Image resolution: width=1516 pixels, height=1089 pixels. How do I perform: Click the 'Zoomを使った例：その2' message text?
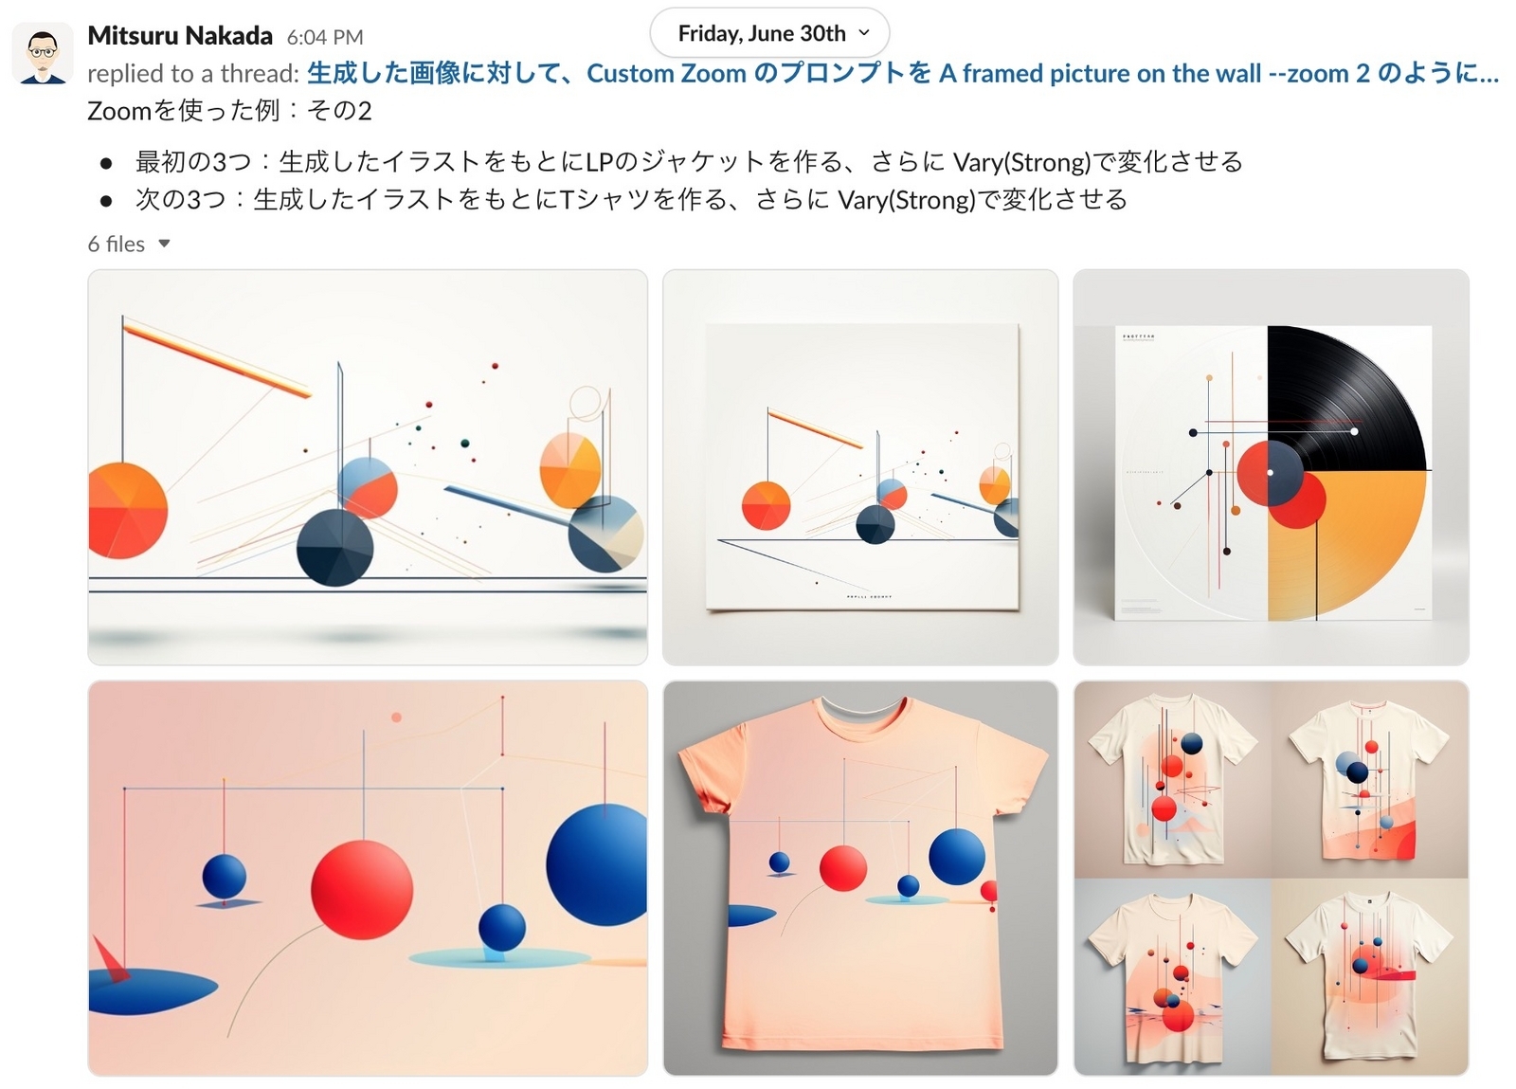pyautogui.click(x=229, y=111)
